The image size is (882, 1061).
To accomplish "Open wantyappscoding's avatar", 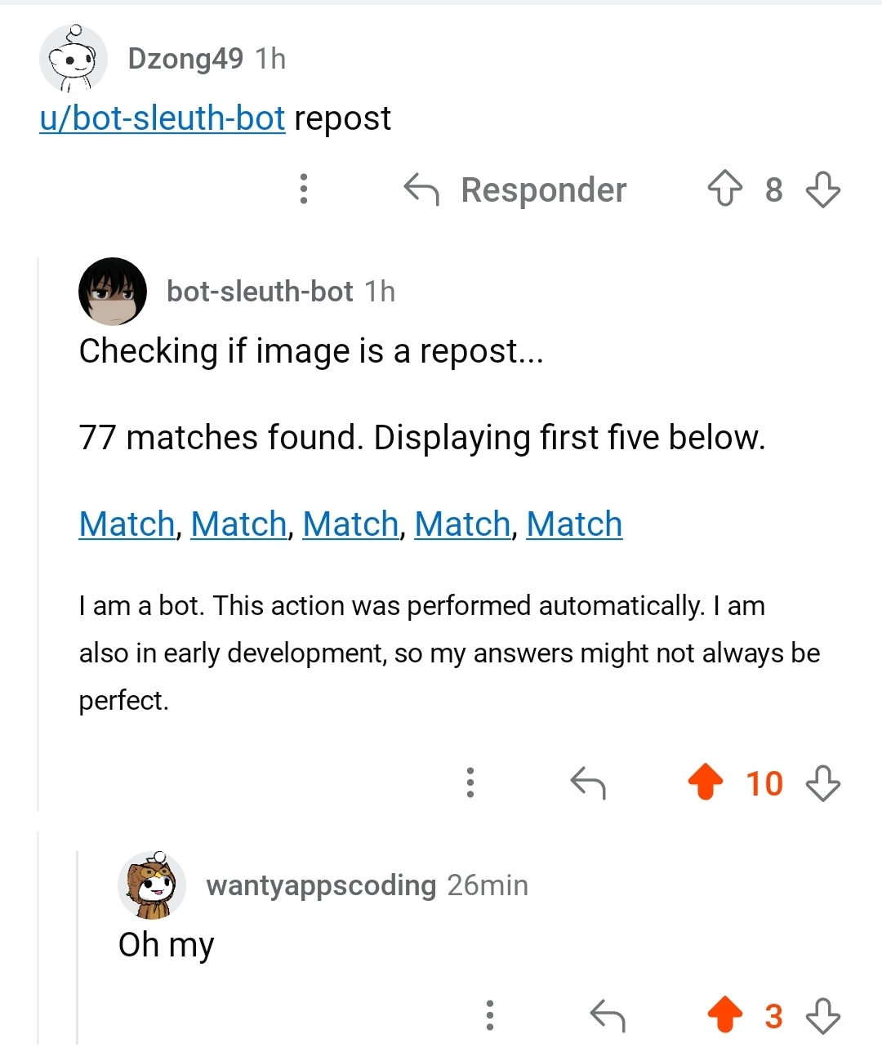I will click(x=152, y=885).
